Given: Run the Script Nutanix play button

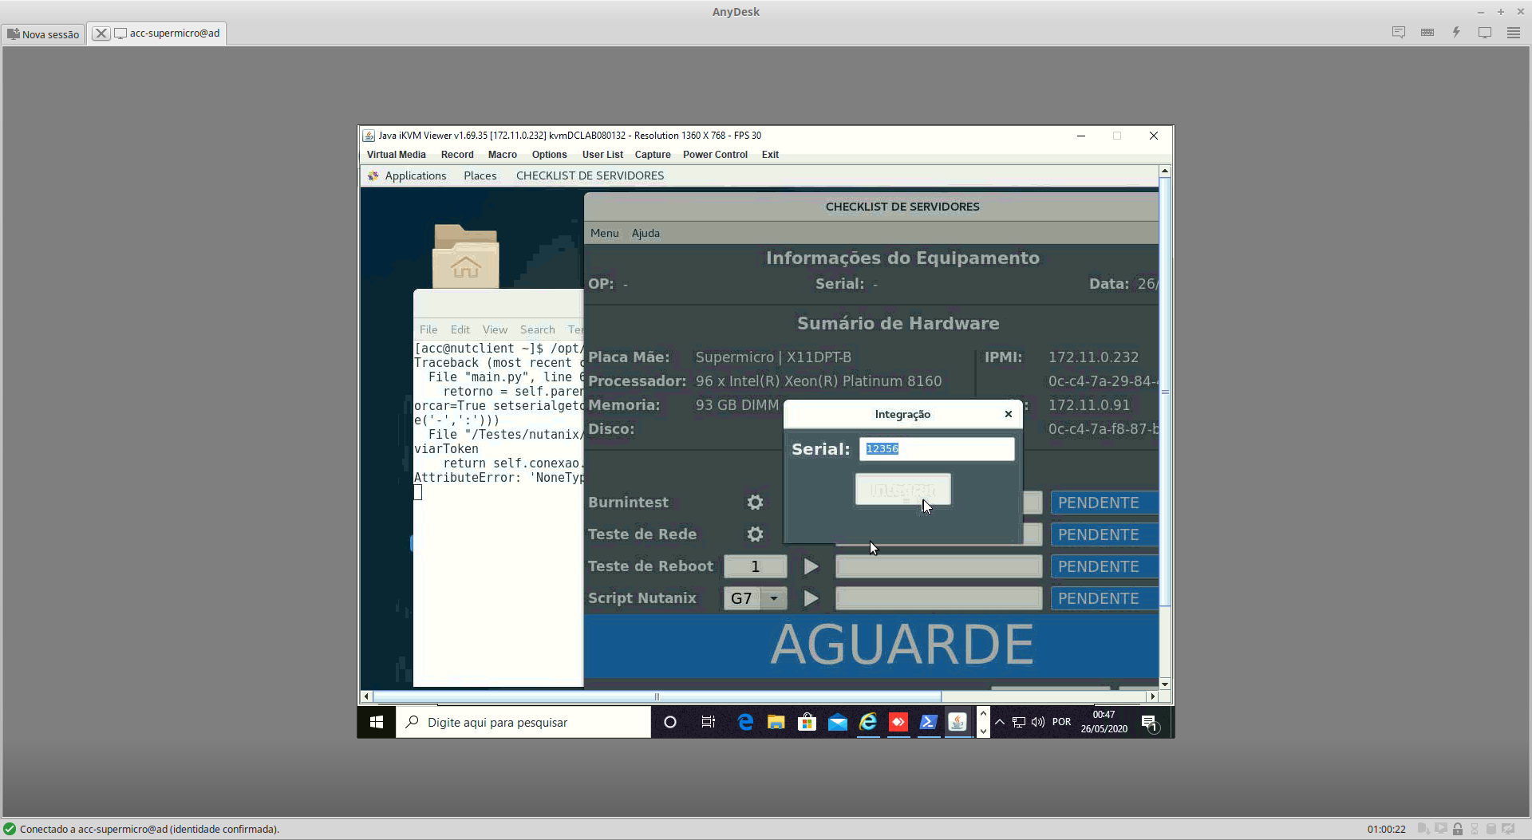Looking at the screenshot, I should pyautogui.click(x=811, y=598).
